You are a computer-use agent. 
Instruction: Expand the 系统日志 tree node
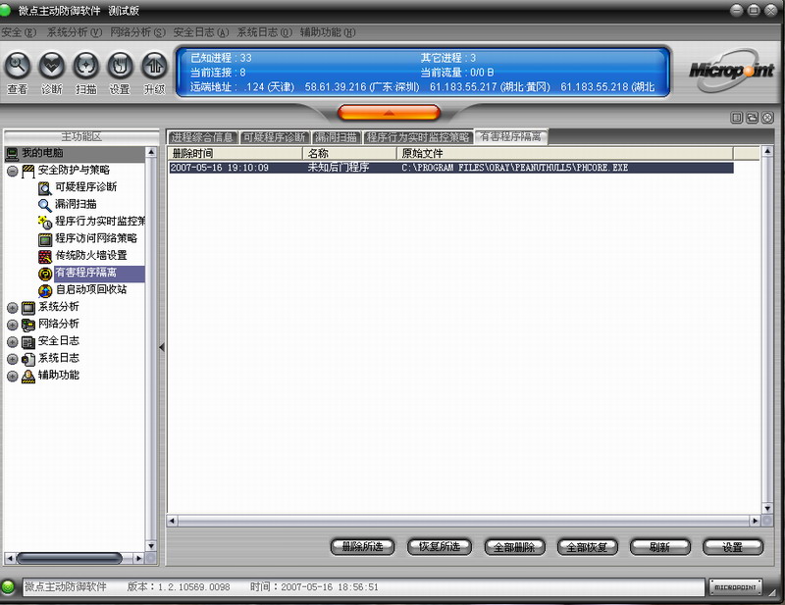pyautogui.click(x=13, y=359)
